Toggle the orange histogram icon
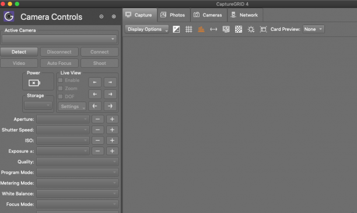Viewport: 357px width, 213px height. (201, 29)
